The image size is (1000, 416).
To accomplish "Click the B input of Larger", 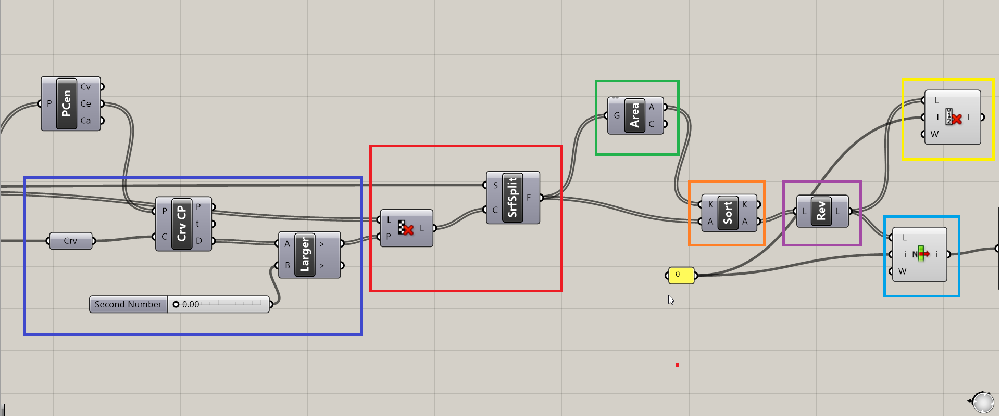I will point(287,265).
